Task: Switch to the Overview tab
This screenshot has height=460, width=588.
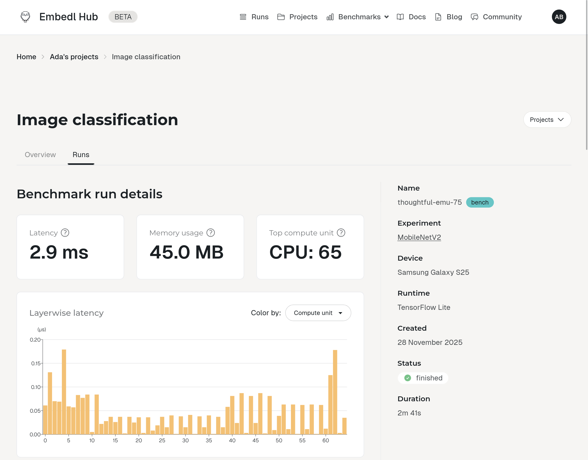Action: point(40,155)
